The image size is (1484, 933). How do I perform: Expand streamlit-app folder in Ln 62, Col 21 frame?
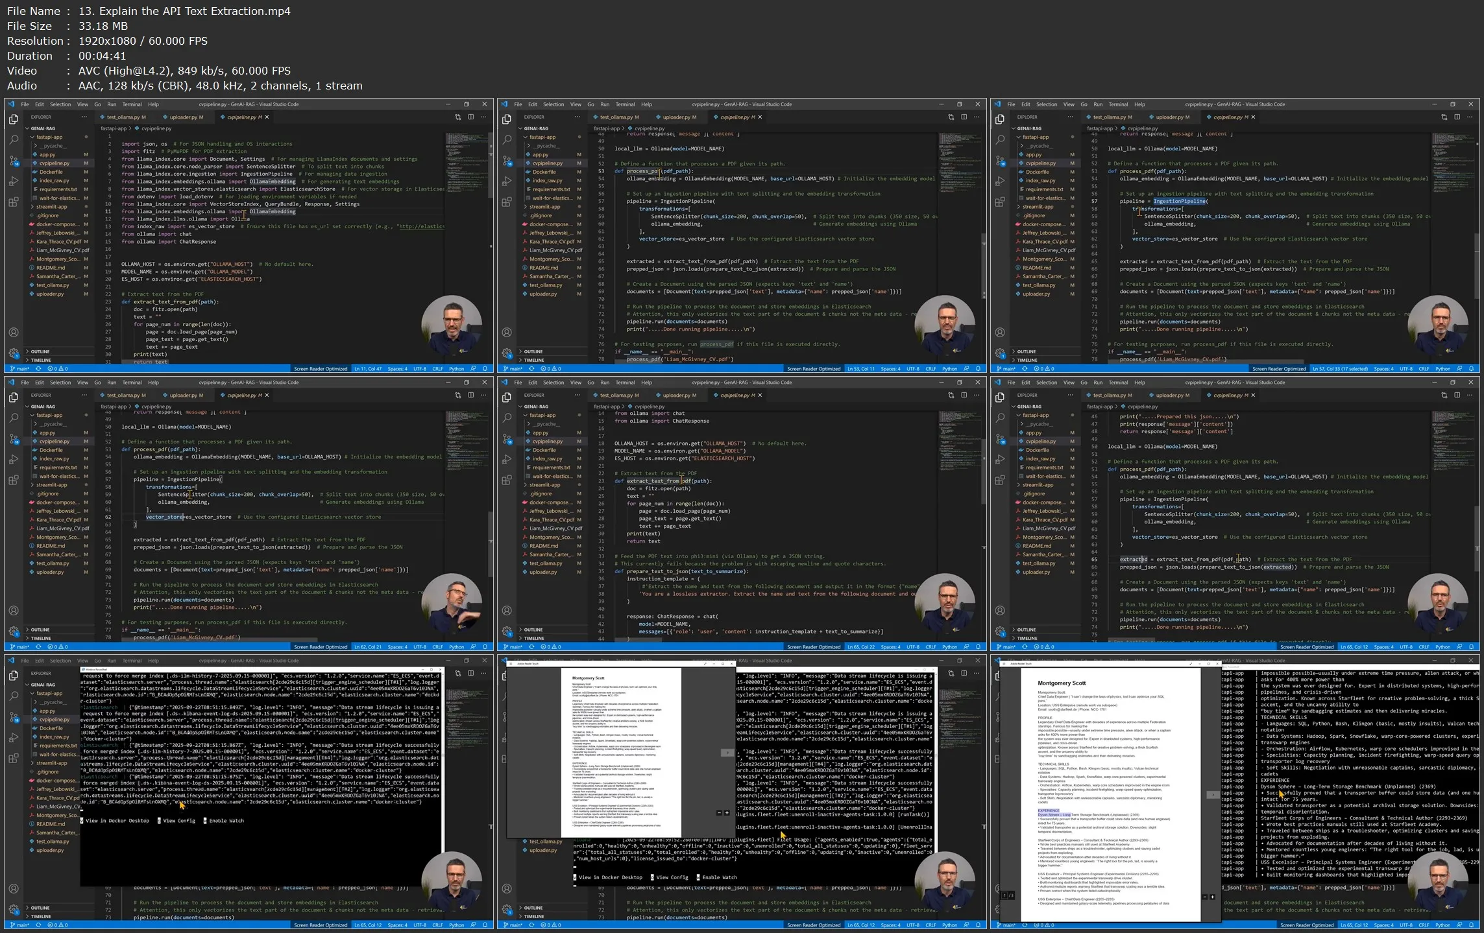(51, 485)
